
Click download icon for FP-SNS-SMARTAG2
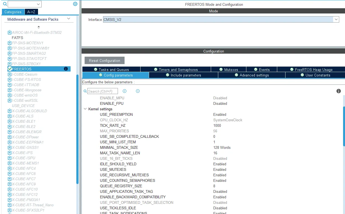coord(10,53)
